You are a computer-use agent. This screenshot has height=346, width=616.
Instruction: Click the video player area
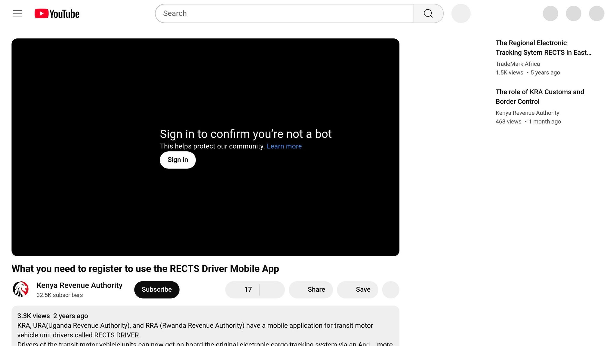coord(205,210)
